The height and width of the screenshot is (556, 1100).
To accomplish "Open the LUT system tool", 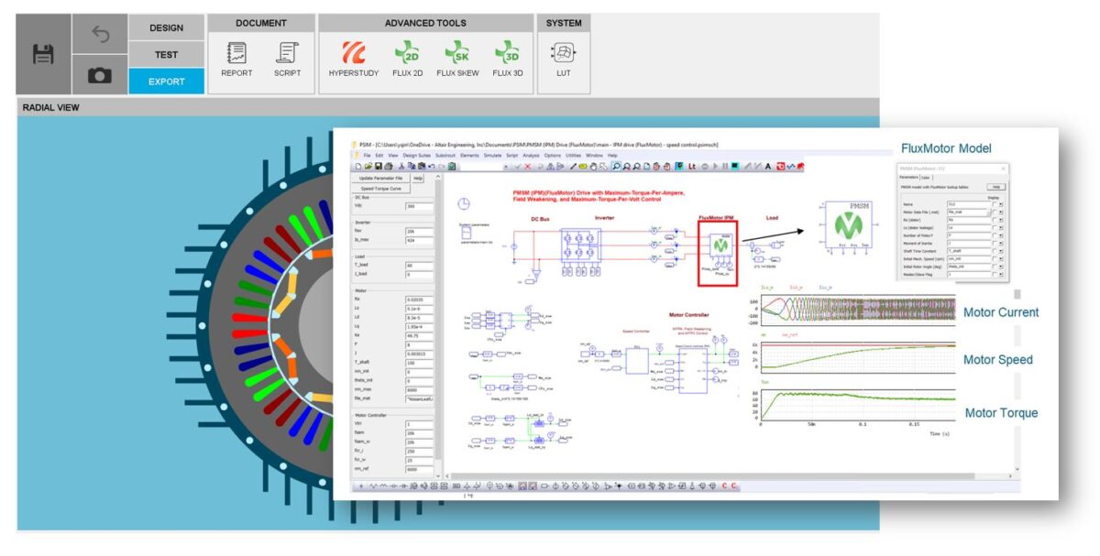I will coord(563,60).
